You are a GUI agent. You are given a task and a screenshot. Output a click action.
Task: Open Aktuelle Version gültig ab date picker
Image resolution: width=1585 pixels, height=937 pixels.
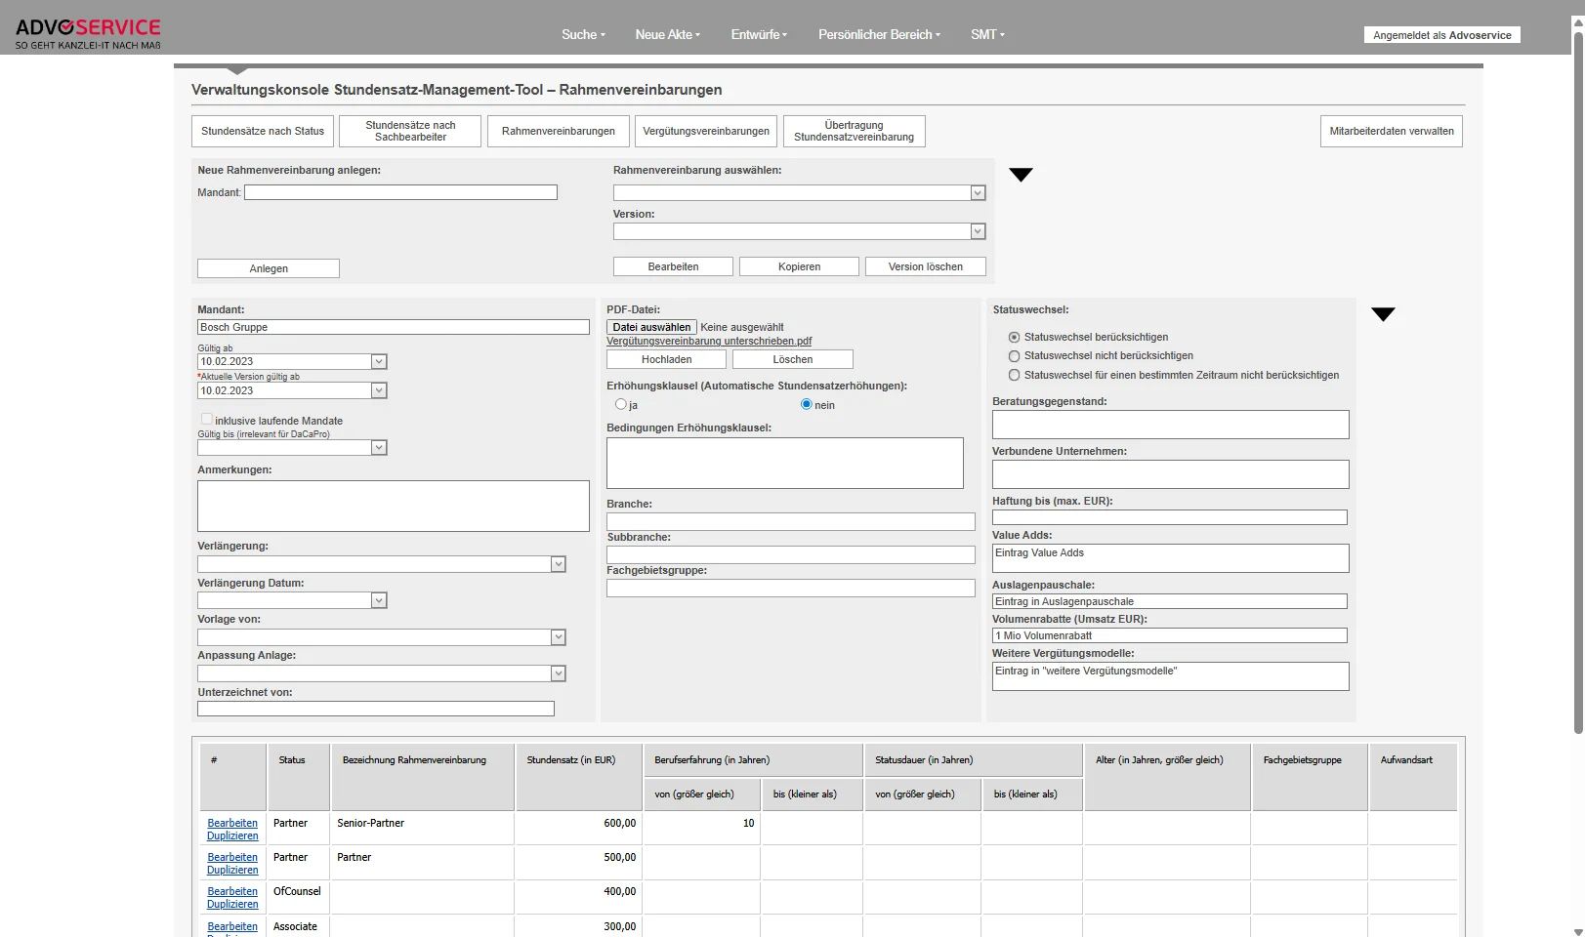click(x=379, y=390)
